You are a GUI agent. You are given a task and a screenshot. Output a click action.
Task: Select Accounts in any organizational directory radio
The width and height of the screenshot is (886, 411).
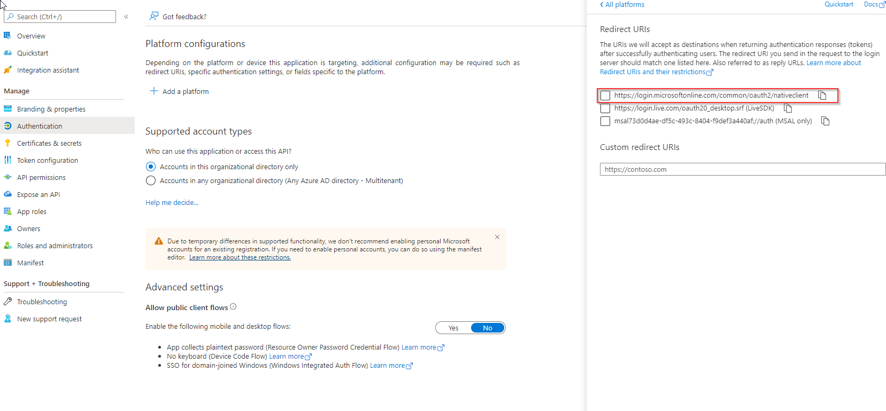click(x=151, y=181)
